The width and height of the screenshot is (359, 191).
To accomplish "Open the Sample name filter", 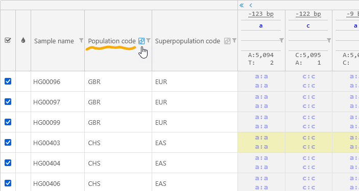I will coord(81,40).
